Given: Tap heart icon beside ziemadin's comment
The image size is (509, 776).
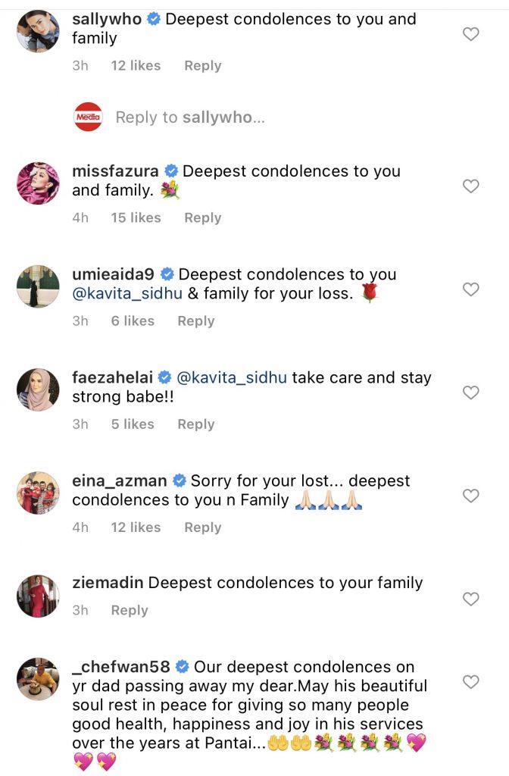Looking at the screenshot, I should [471, 599].
